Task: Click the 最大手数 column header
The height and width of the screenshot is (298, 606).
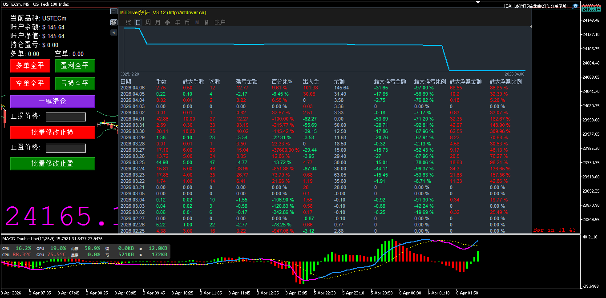Action: (194, 82)
